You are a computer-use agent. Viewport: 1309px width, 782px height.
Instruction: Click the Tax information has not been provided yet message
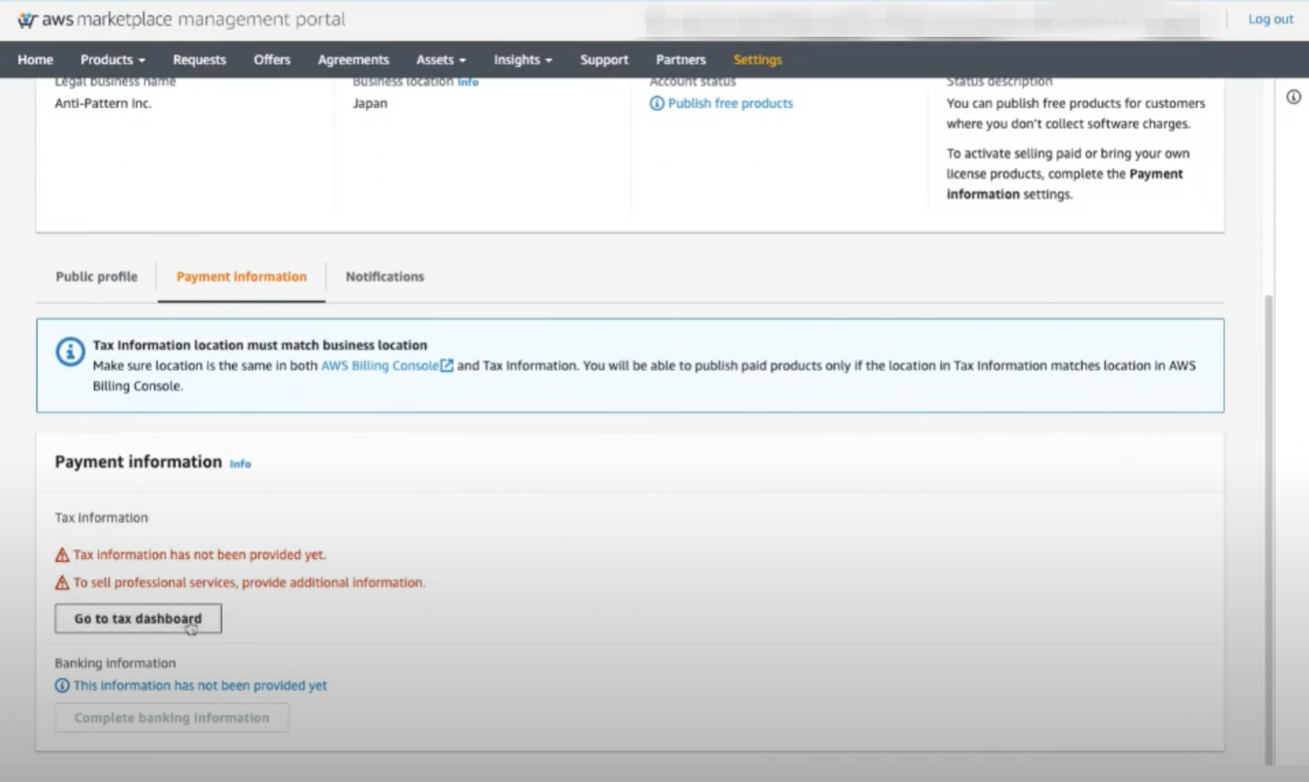[199, 554]
